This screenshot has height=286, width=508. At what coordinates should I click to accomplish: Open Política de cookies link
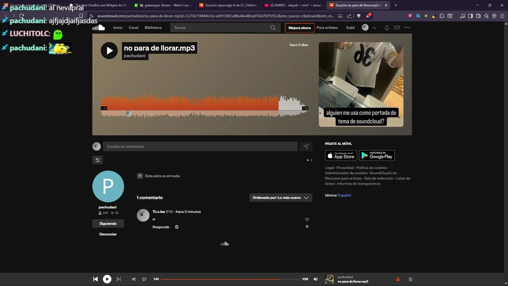(371, 168)
